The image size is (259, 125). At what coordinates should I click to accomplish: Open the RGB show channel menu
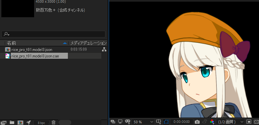[212, 122]
